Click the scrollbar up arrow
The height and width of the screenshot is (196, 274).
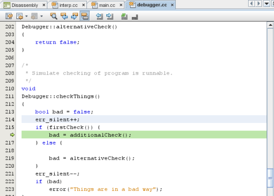pyautogui.click(x=270, y=25)
